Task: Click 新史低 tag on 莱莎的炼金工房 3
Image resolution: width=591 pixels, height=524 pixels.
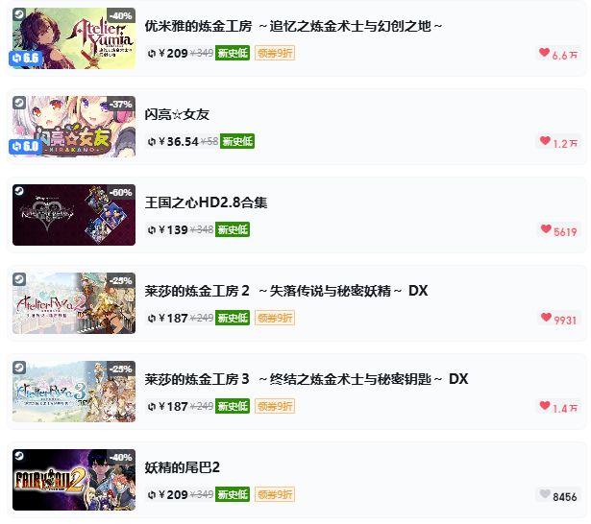Action: pyautogui.click(x=233, y=407)
